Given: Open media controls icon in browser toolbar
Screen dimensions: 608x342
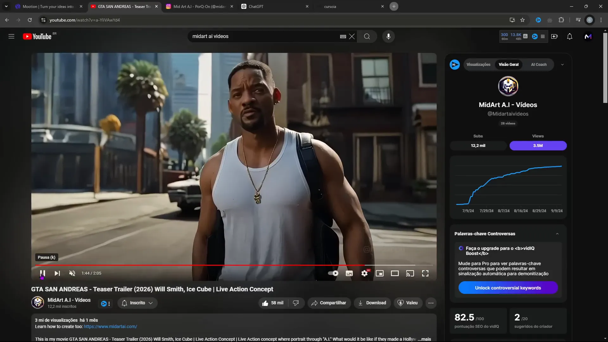Looking at the screenshot, I should point(578,20).
